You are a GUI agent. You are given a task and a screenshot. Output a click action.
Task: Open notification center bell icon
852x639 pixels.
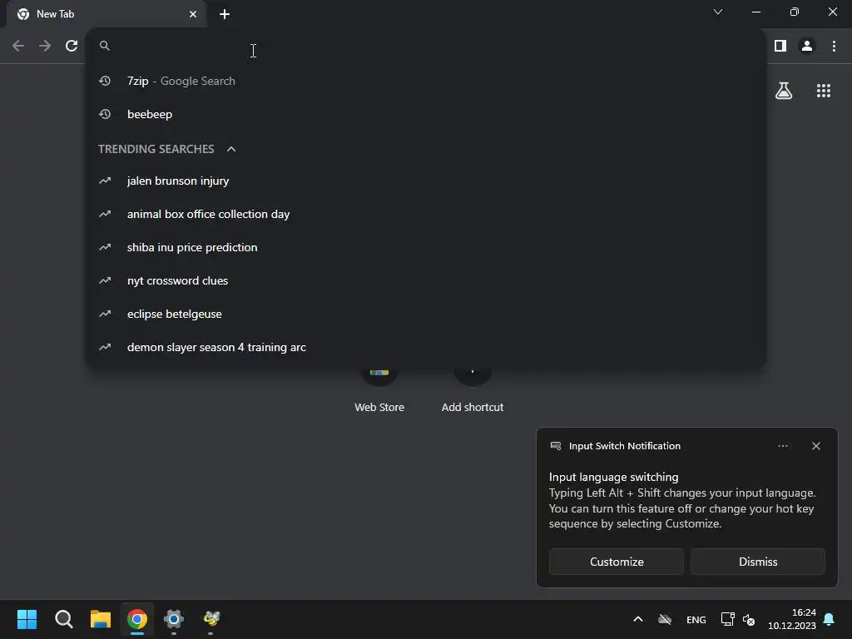(830, 619)
